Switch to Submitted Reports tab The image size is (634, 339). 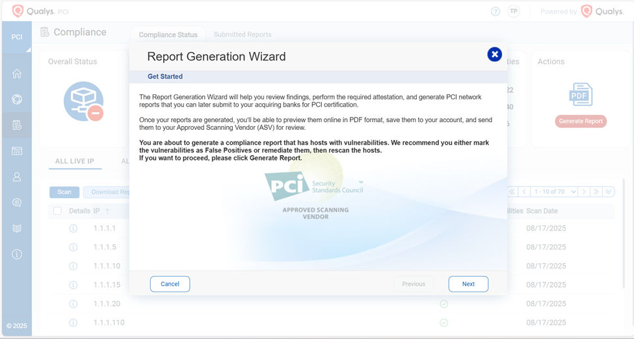pos(243,35)
